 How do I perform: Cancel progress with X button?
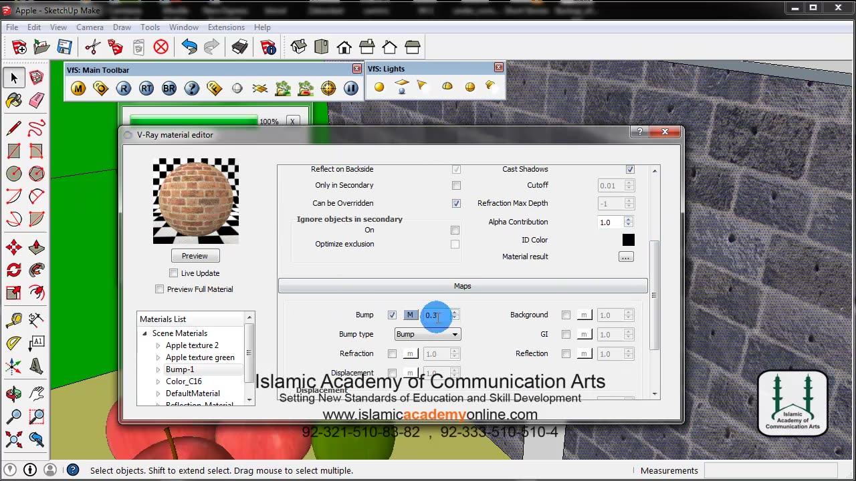coord(292,122)
